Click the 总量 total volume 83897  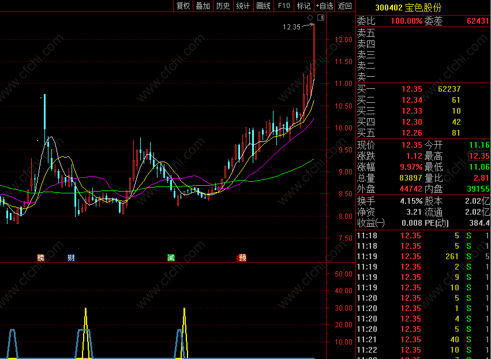411,178
